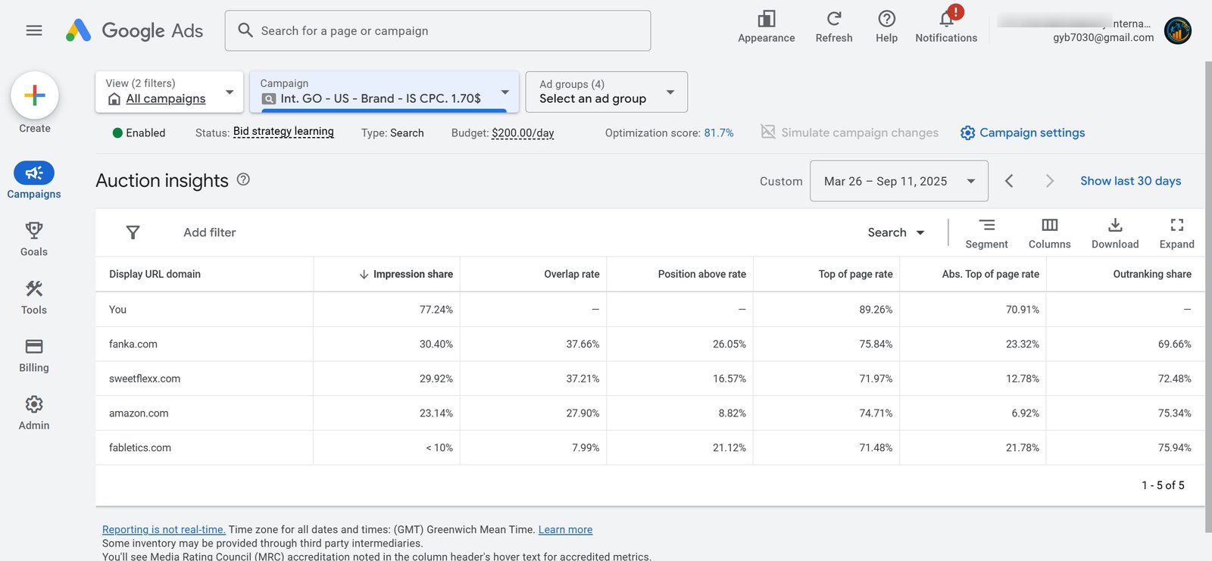This screenshot has width=1212, height=561.
Task: Click the Learn more link
Action: (565, 530)
